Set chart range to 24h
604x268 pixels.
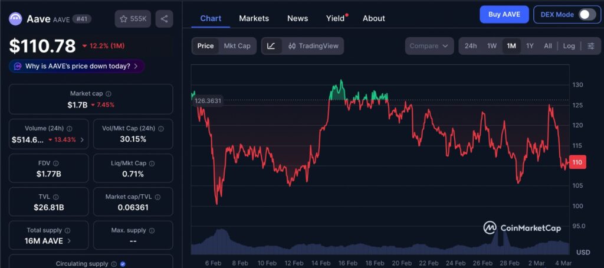[x=470, y=46]
